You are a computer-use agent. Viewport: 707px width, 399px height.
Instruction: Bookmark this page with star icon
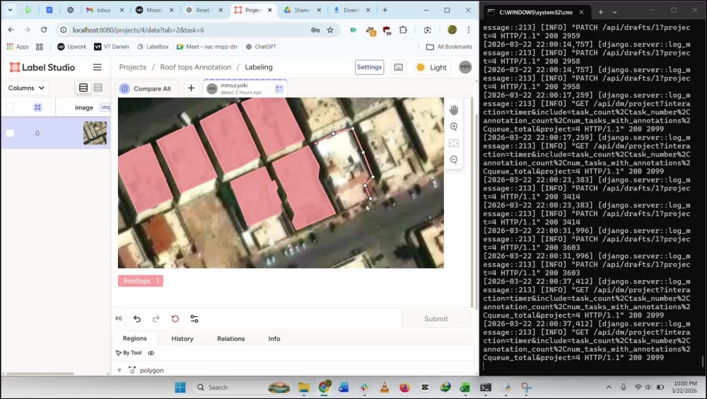pyautogui.click(x=330, y=30)
